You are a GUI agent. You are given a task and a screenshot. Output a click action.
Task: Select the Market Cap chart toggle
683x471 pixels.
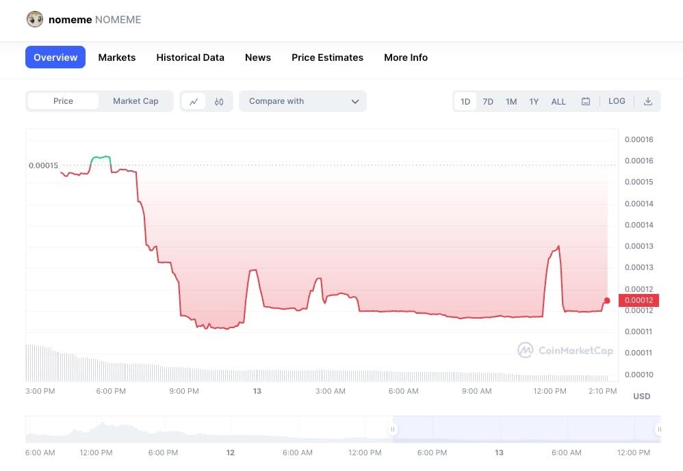pos(136,101)
